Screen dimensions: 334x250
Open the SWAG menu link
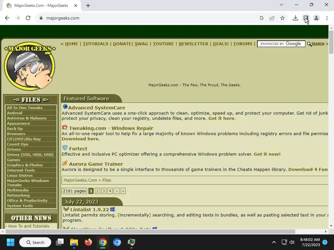(142, 44)
